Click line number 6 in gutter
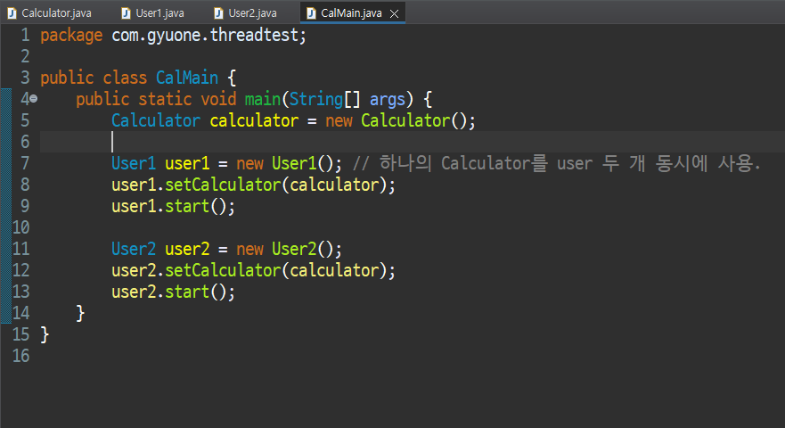785x428 pixels. point(25,142)
